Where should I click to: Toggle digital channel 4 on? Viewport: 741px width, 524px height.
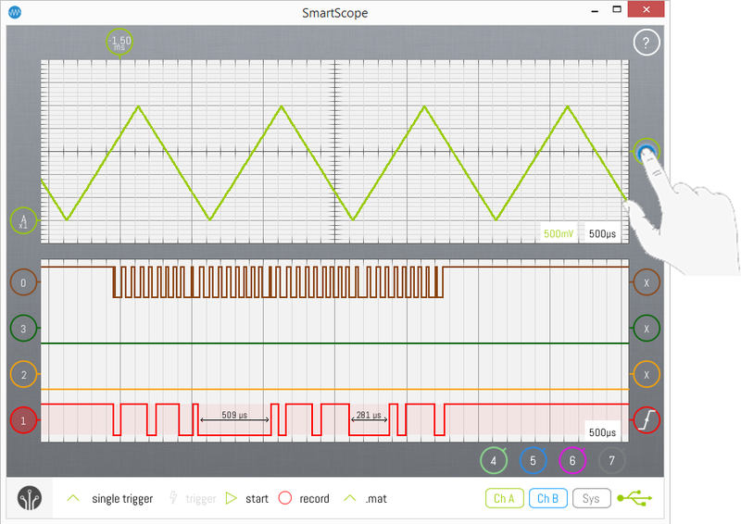click(x=493, y=459)
